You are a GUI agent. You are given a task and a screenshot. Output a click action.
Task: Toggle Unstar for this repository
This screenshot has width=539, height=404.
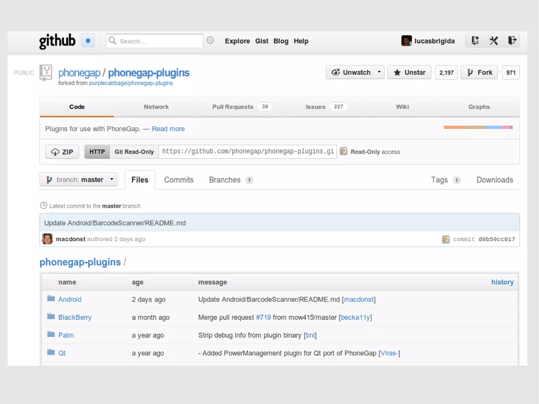tap(409, 72)
